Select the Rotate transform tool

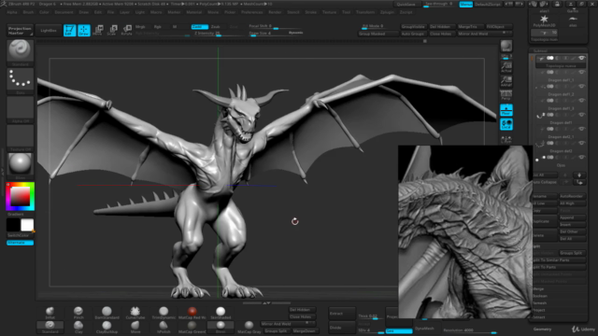click(126, 30)
